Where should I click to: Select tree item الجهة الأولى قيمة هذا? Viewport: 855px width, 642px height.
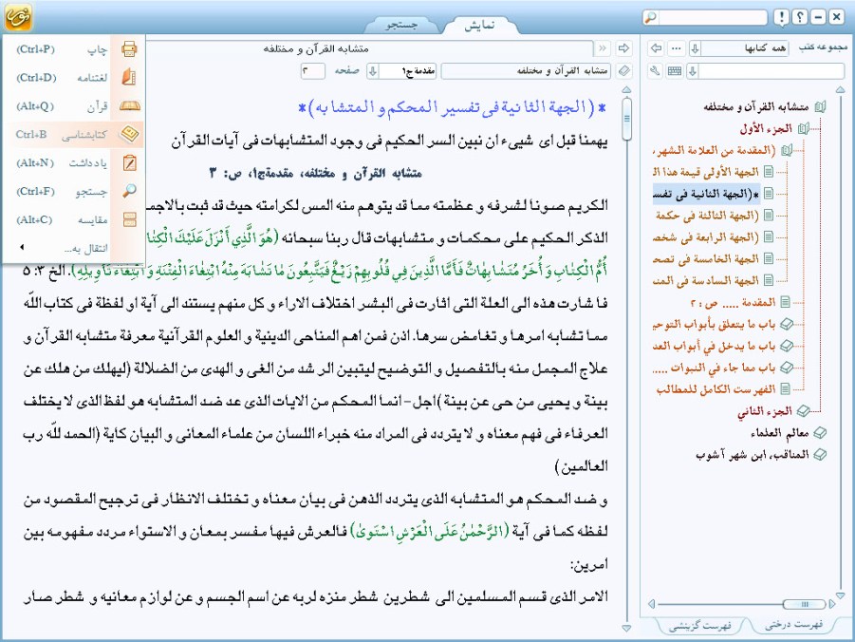707,172
